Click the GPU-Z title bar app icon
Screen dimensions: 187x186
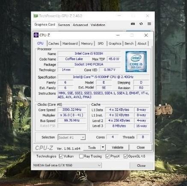click(36, 16)
